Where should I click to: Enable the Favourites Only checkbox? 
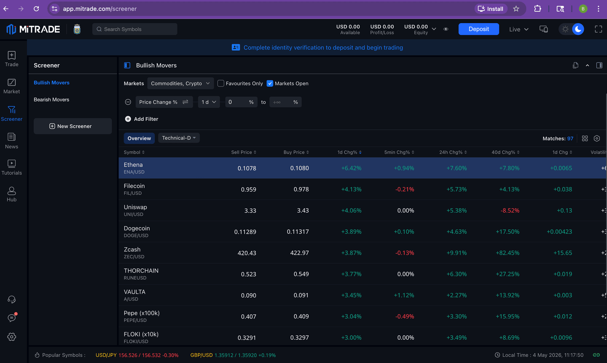(x=220, y=83)
